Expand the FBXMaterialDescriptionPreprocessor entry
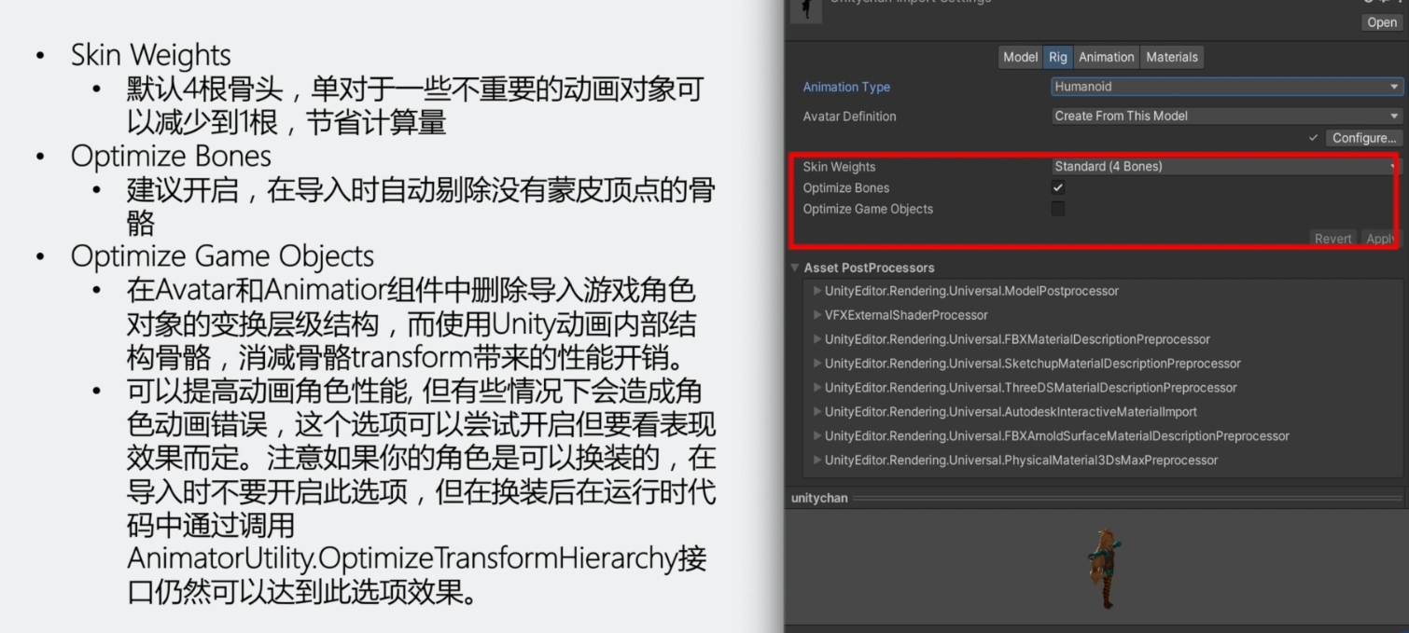Viewport: 1409px width, 633px height. pyautogui.click(x=818, y=339)
